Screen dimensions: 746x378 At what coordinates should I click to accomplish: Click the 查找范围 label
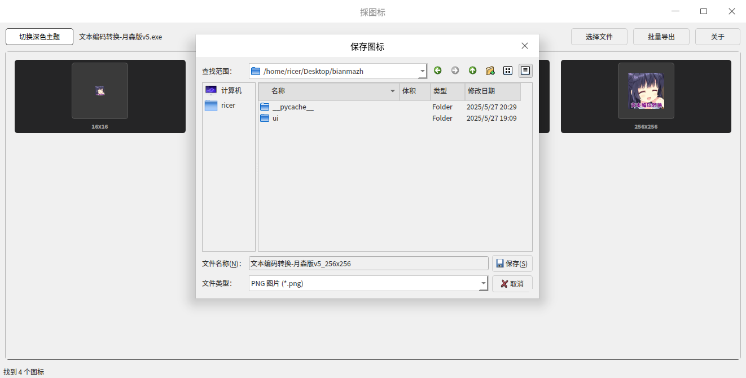pos(217,72)
